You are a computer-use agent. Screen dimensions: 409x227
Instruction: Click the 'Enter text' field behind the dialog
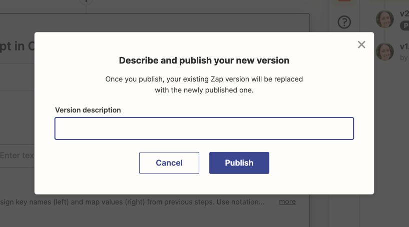(17, 155)
